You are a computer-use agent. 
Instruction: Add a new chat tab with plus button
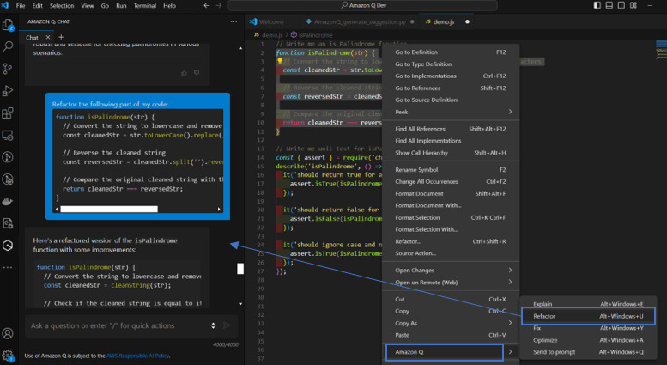[61, 38]
